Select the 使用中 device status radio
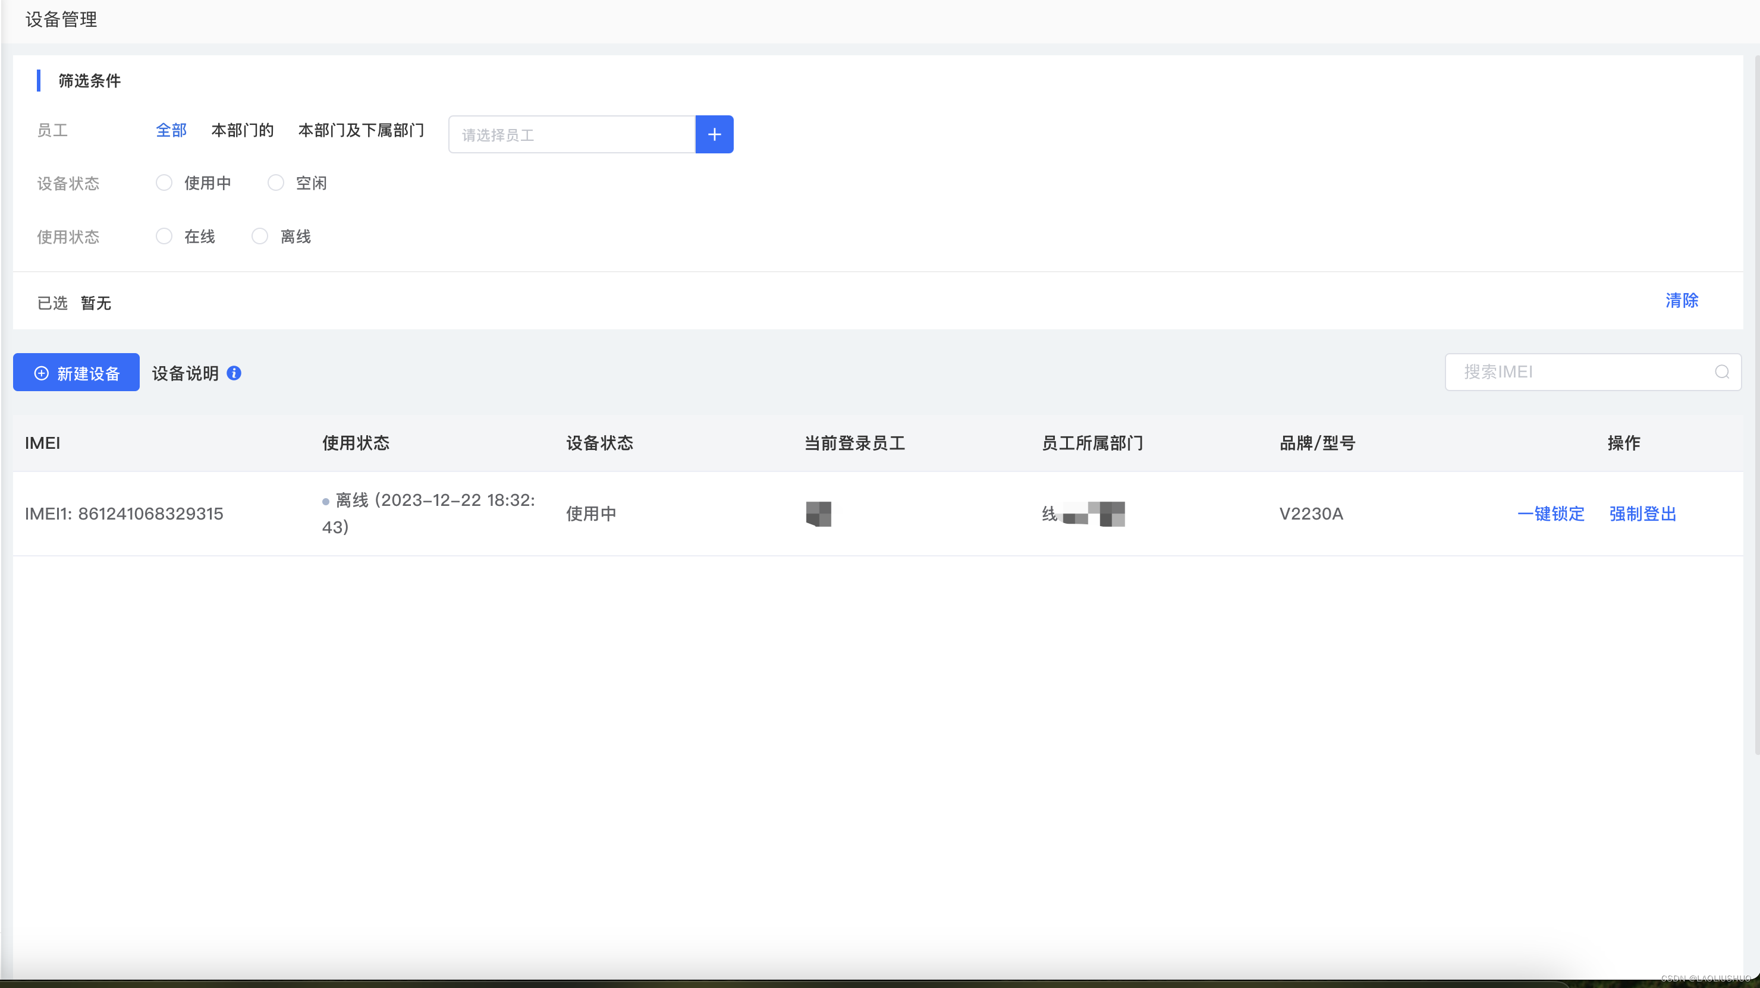 pos(164,183)
